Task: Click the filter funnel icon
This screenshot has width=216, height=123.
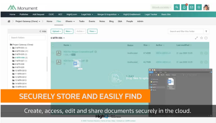Action: [x=206, y=31]
